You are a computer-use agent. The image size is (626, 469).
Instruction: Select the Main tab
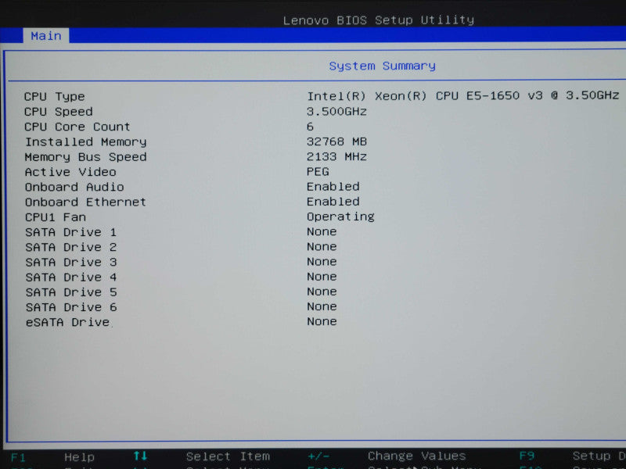[x=46, y=36]
